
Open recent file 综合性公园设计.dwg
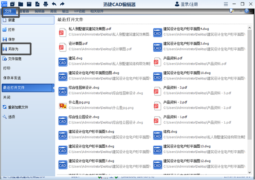[x=105, y=120]
